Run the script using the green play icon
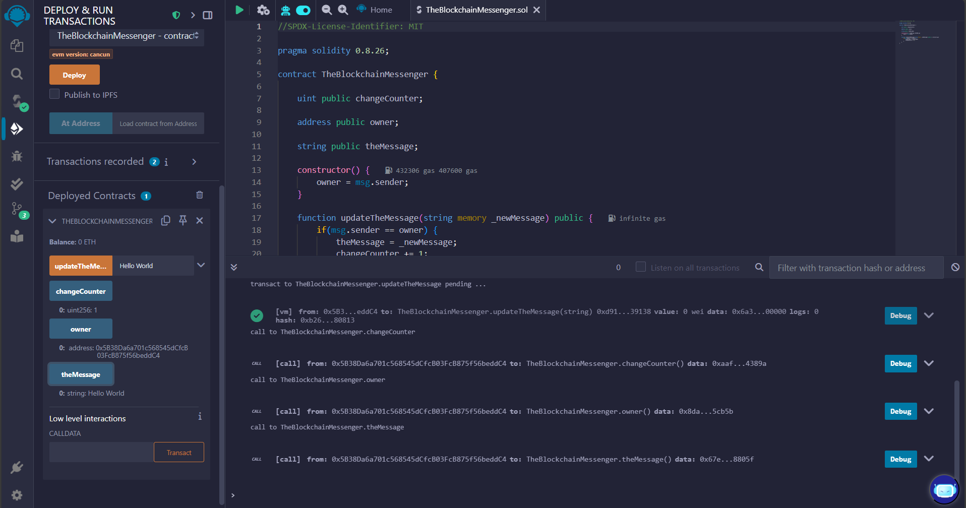 [x=239, y=10]
